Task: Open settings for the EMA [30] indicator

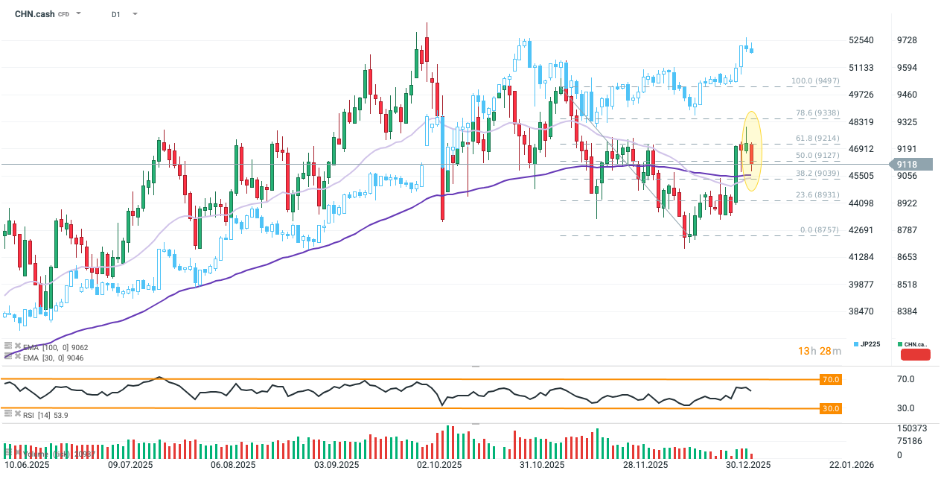Action: pyautogui.click(x=7, y=358)
